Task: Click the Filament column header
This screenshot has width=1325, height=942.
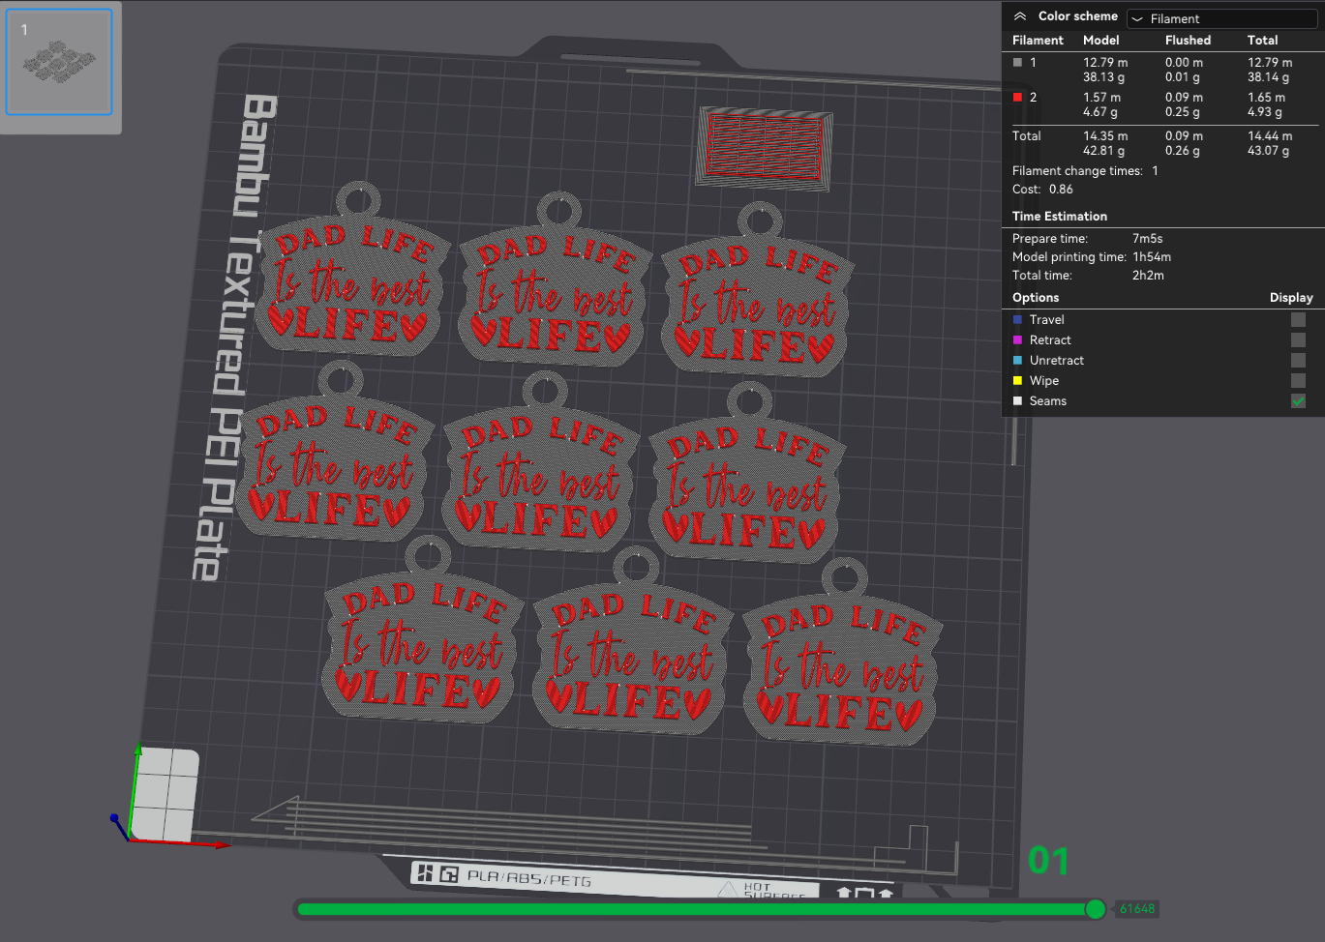Action: click(1038, 40)
